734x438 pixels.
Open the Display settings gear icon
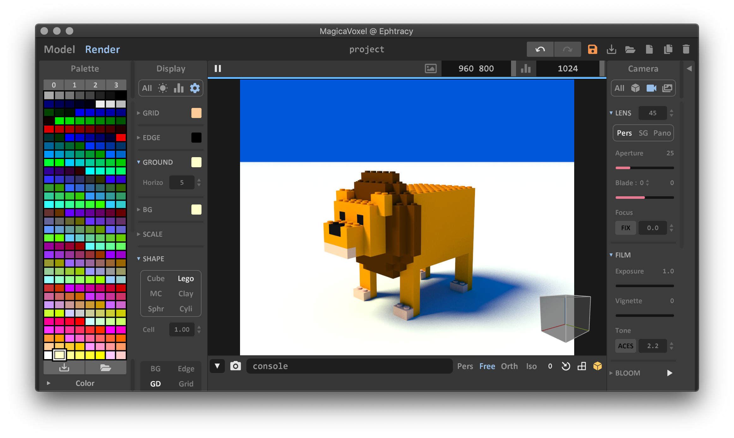click(x=195, y=88)
